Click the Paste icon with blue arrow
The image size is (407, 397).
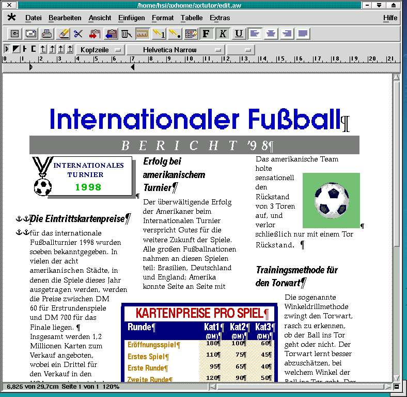(x=111, y=34)
